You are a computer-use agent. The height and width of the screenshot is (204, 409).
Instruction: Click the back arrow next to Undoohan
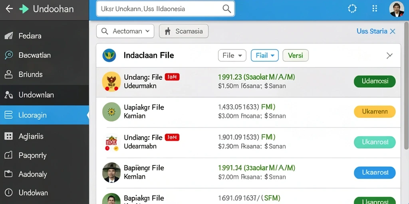(x=9, y=9)
